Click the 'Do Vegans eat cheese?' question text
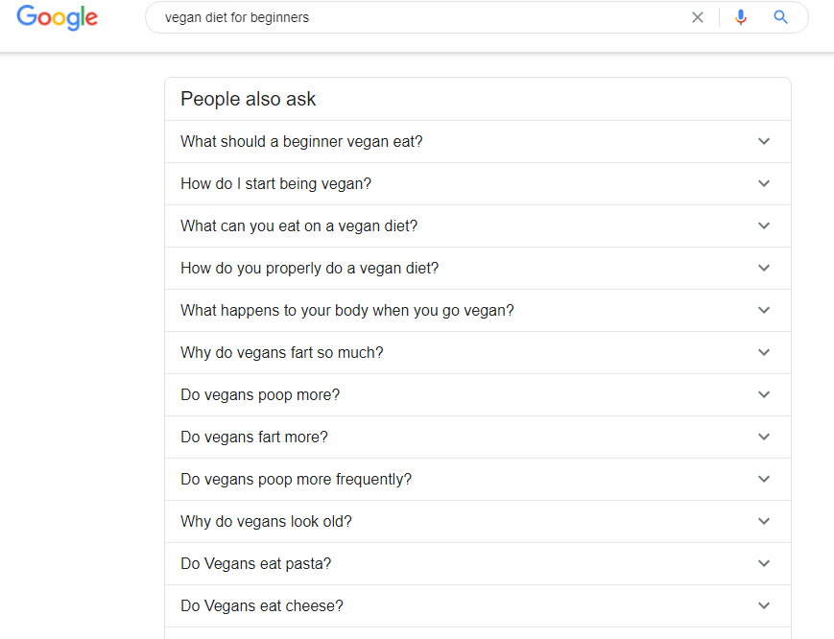Viewport: 834px width, 639px height. point(262,606)
